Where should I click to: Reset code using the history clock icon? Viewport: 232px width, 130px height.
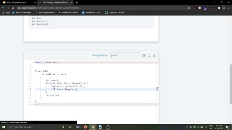click(144, 56)
